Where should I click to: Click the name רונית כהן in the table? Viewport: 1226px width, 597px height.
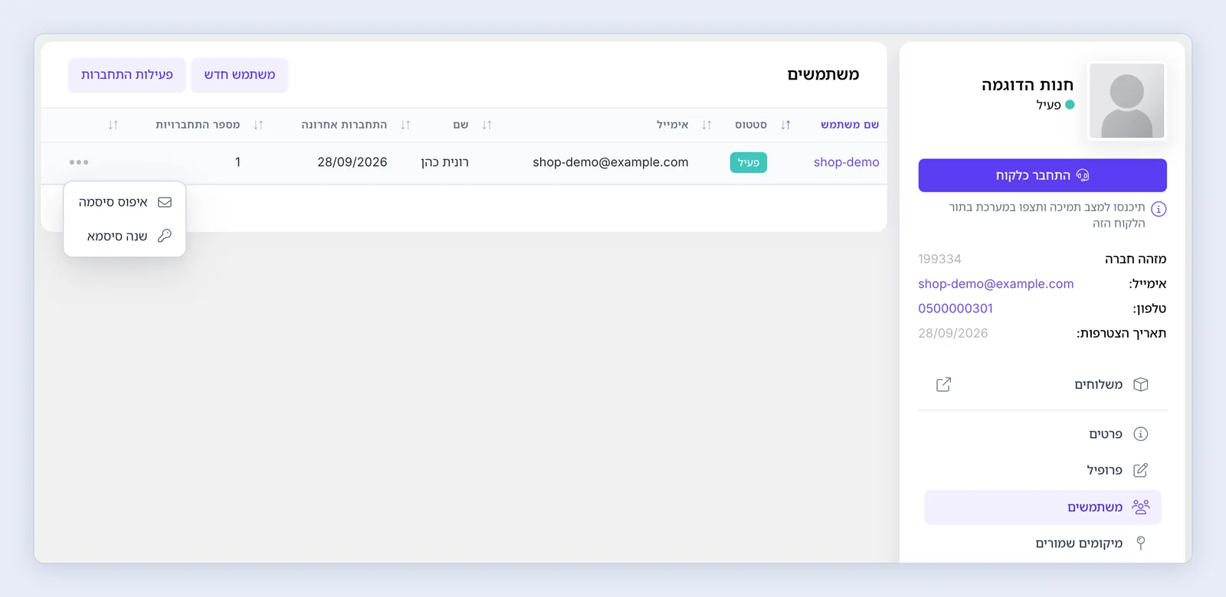[444, 162]
